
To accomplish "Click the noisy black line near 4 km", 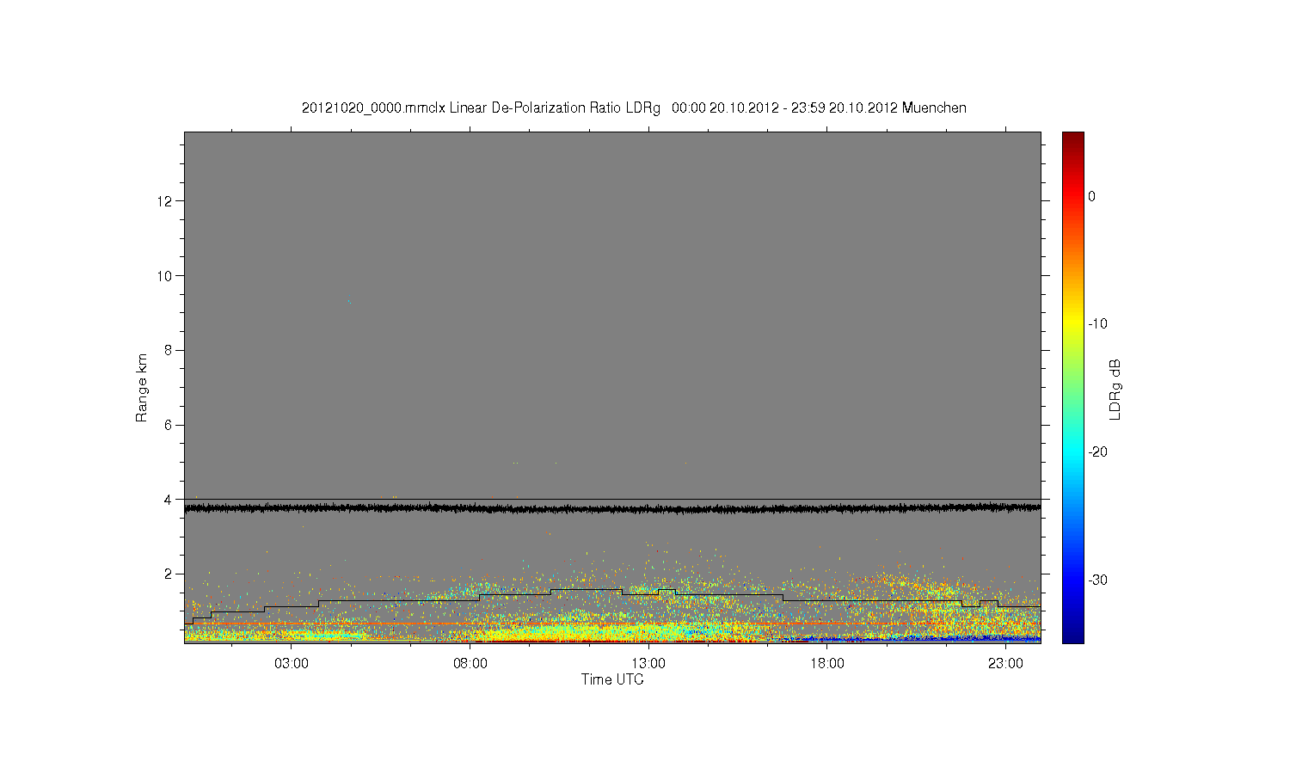I will pyautogui.click(x=612, y=508).
